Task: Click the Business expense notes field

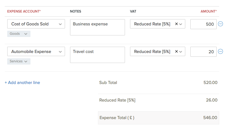Action: (97, 27)
